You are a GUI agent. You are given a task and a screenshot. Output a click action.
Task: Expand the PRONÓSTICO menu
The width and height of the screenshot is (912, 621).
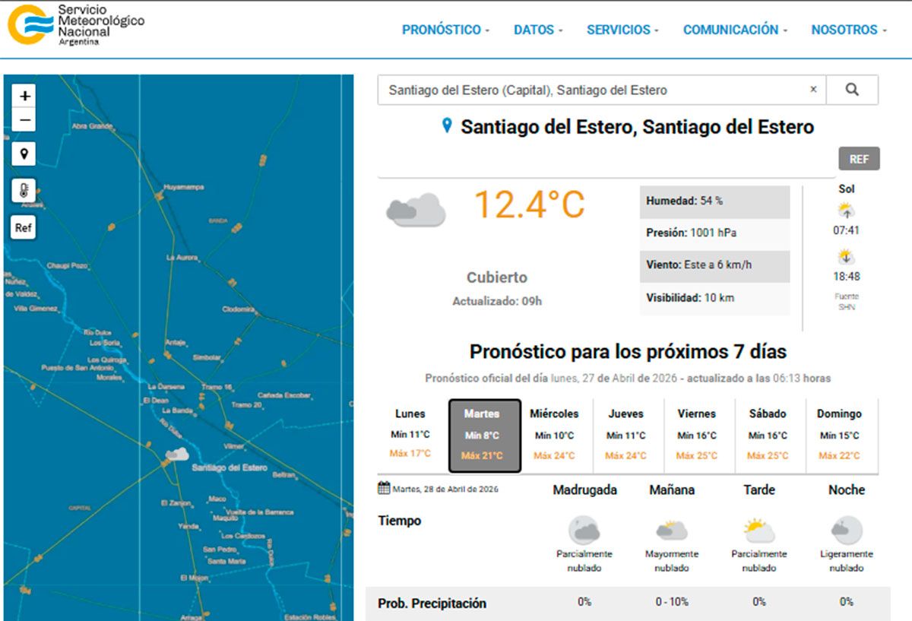tap(445, 30)
